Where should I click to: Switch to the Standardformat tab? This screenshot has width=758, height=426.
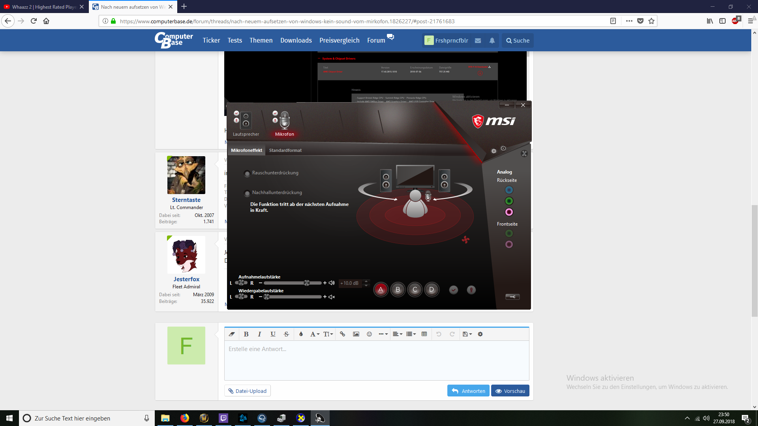point(285,150)
